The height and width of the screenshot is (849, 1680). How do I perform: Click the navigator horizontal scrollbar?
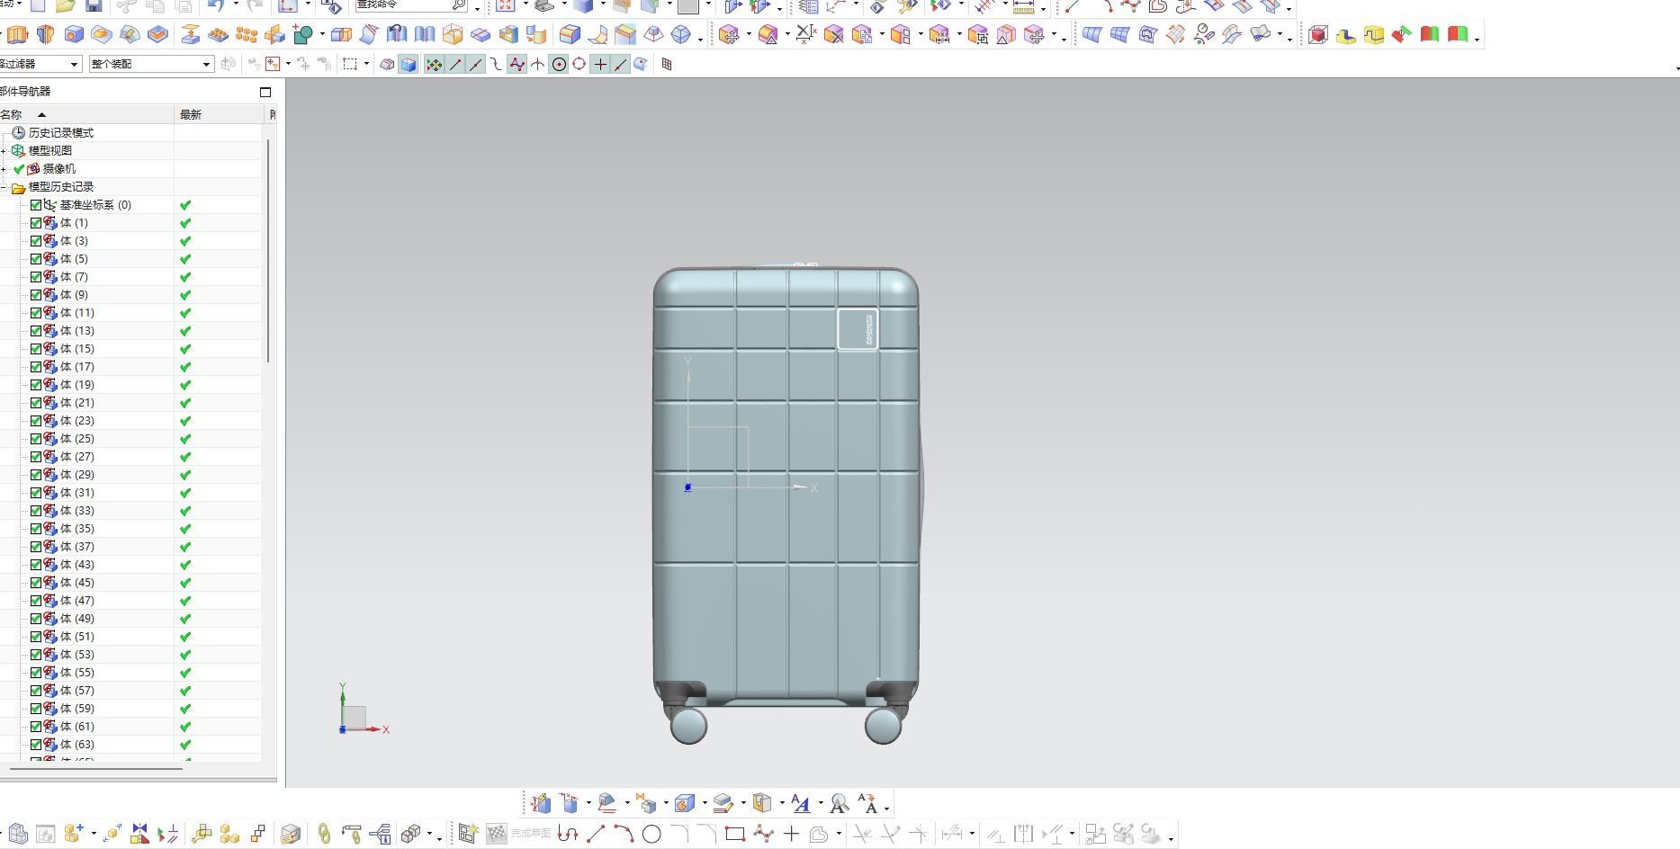[x=96, y=769]
